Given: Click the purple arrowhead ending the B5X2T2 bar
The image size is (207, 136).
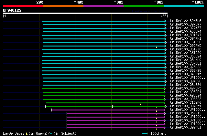Looking at the screenshot, I should pos(165,114).
